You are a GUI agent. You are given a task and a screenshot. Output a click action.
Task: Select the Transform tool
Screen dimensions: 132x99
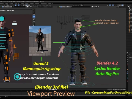pos(34,21)
